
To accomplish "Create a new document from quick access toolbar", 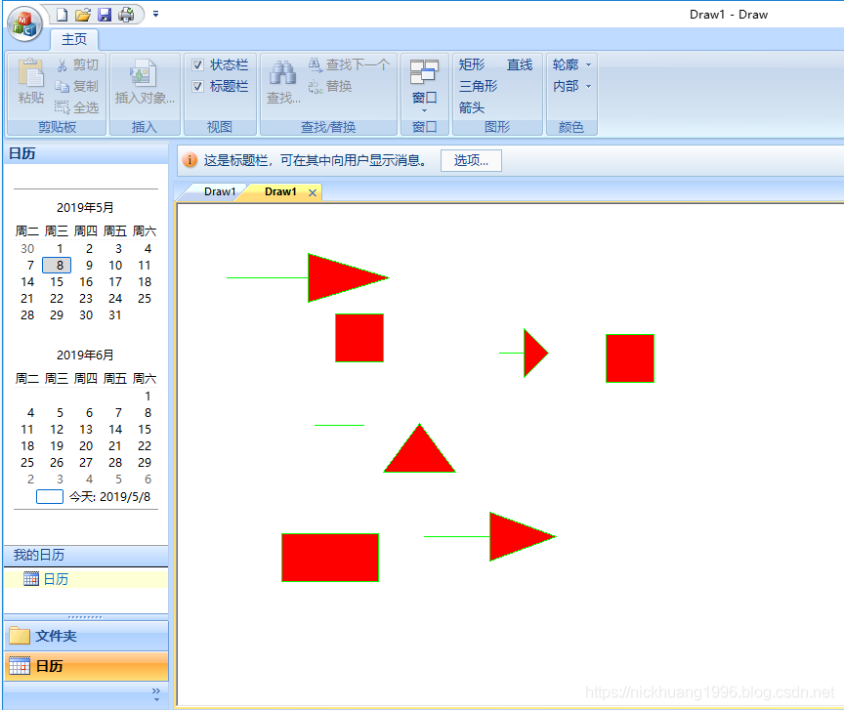I will 63,15.
